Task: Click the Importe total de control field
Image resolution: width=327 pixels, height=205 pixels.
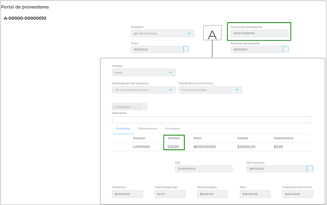Action: pyautogui.click(x=297, y=194)
